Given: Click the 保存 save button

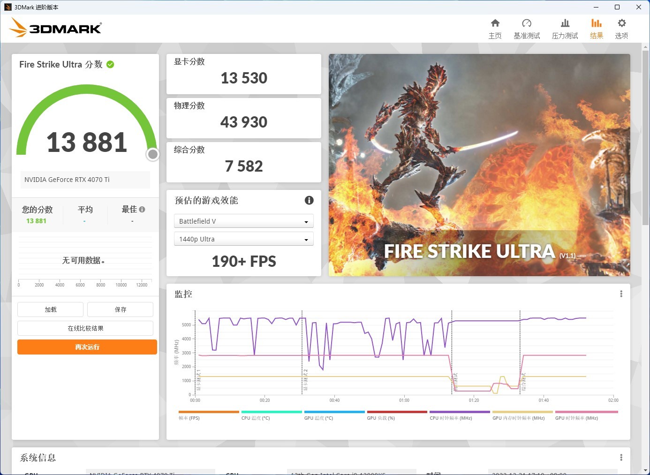Looking at the screenshot, I should pos(120,309).
